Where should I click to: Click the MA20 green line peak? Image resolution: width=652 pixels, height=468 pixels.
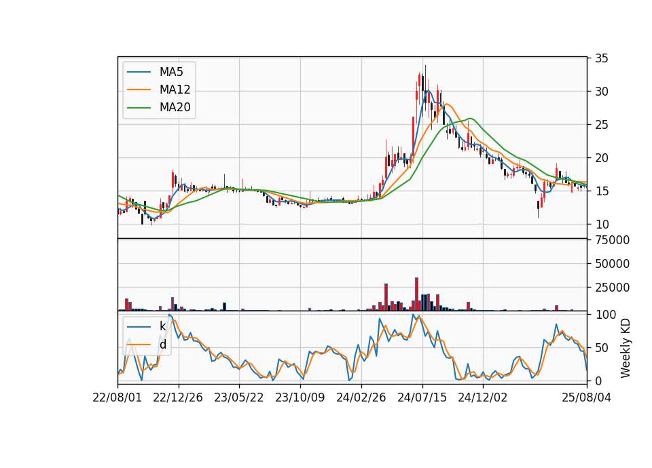470,119
